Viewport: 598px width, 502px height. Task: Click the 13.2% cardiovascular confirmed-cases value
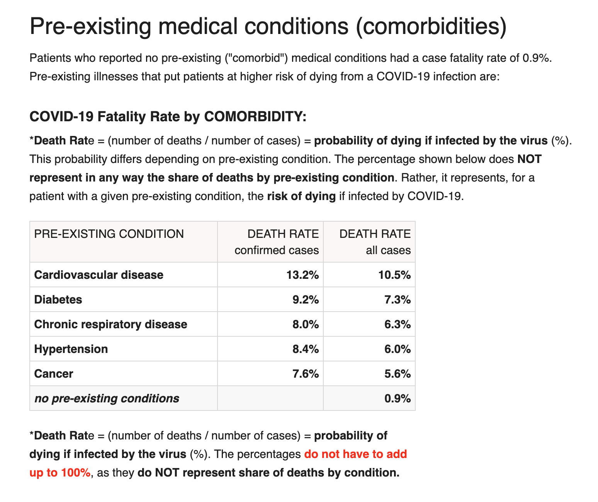(302, 275)
